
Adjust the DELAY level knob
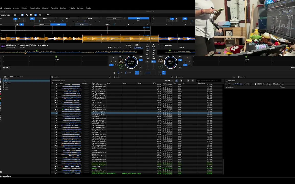(40, 21)
